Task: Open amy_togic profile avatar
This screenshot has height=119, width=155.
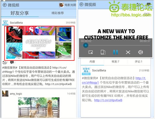Action: pos(5,94)
